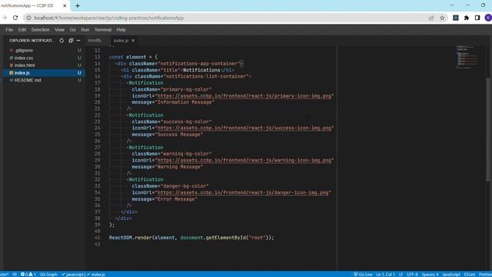The height and width of the screenshot is (277, 492).
Task: Click the h1 Notifications title line
Action: click(x=178, y=70)
